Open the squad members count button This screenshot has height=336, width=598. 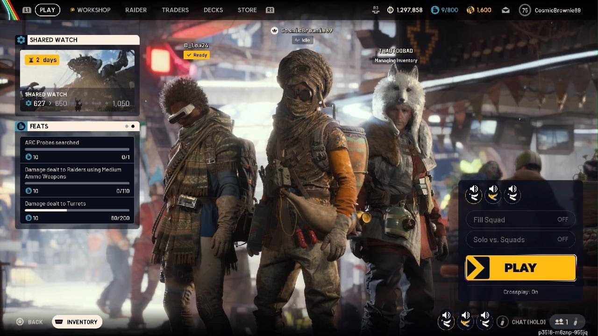tap(567, 322)
